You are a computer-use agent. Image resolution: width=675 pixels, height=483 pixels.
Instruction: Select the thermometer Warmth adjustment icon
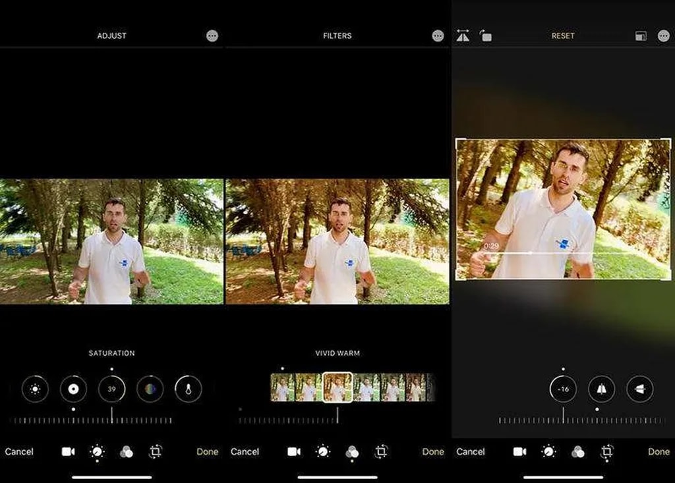tap(188, 389)
